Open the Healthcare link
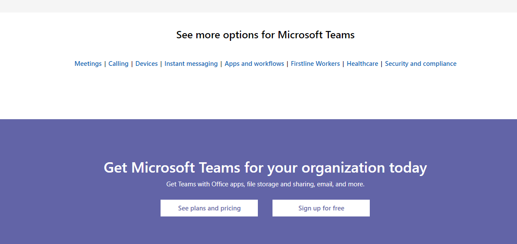This screenshot has height=244, width=517. tap(362, 64)
